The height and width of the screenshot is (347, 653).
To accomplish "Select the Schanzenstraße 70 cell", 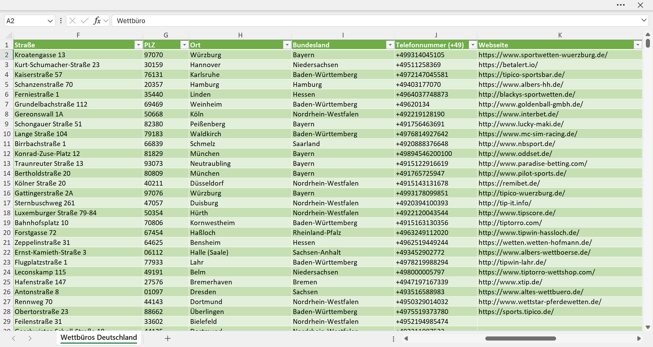I will pos(78,85).
